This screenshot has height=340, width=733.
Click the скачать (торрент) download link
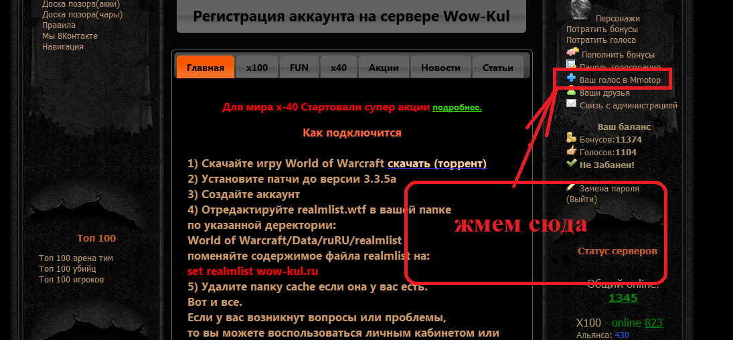[437, 164]
